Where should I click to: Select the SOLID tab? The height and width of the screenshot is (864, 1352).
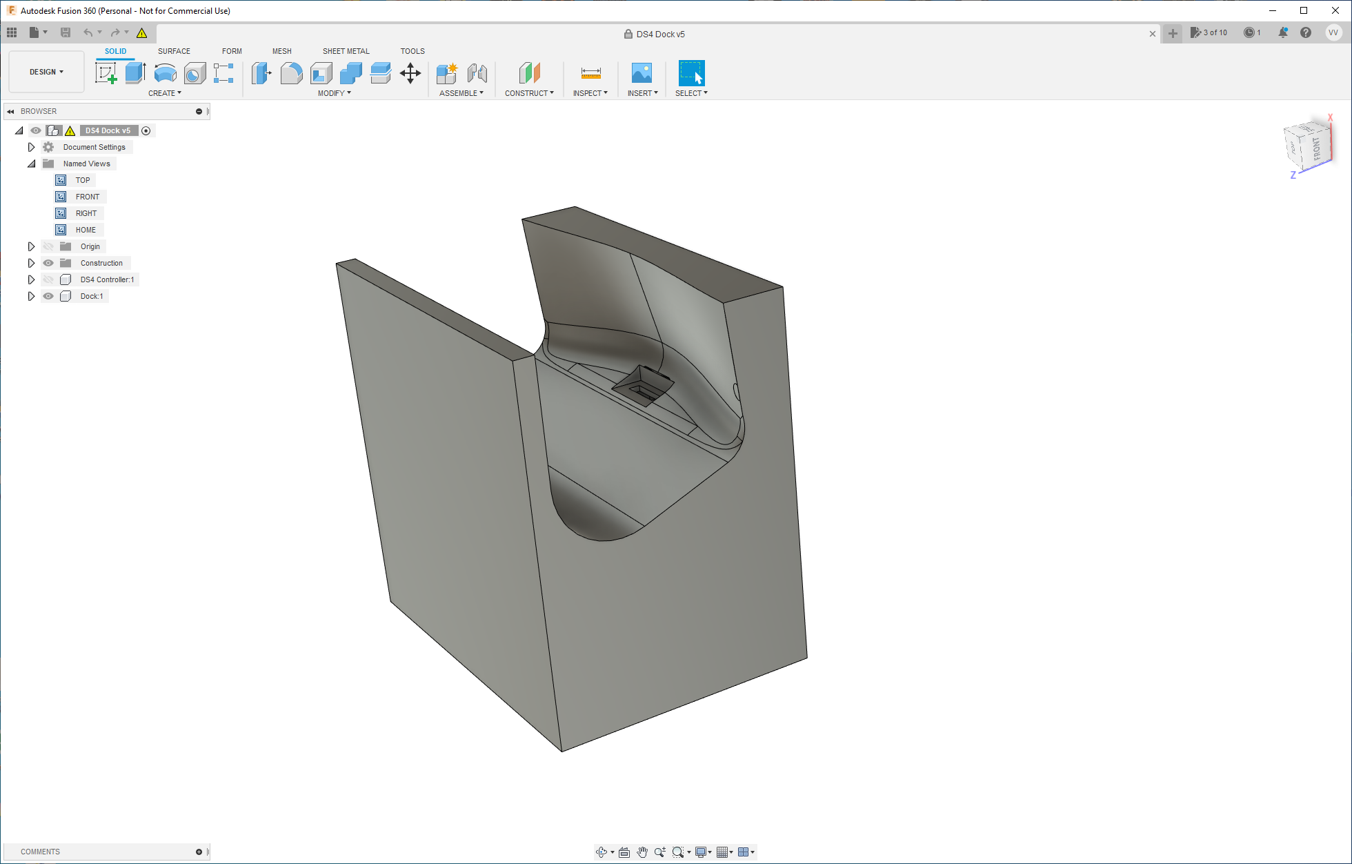pos(115,51)
